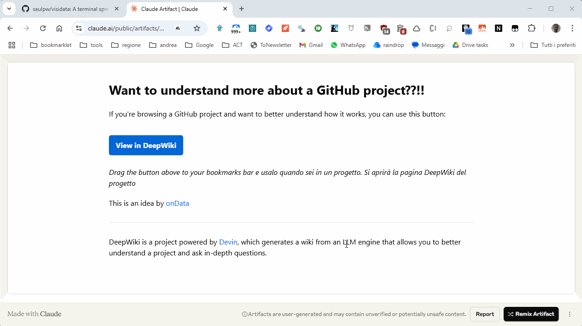Go back to the previous page
The height and width of the screenshot is (326, 582).
click(10, 28)
